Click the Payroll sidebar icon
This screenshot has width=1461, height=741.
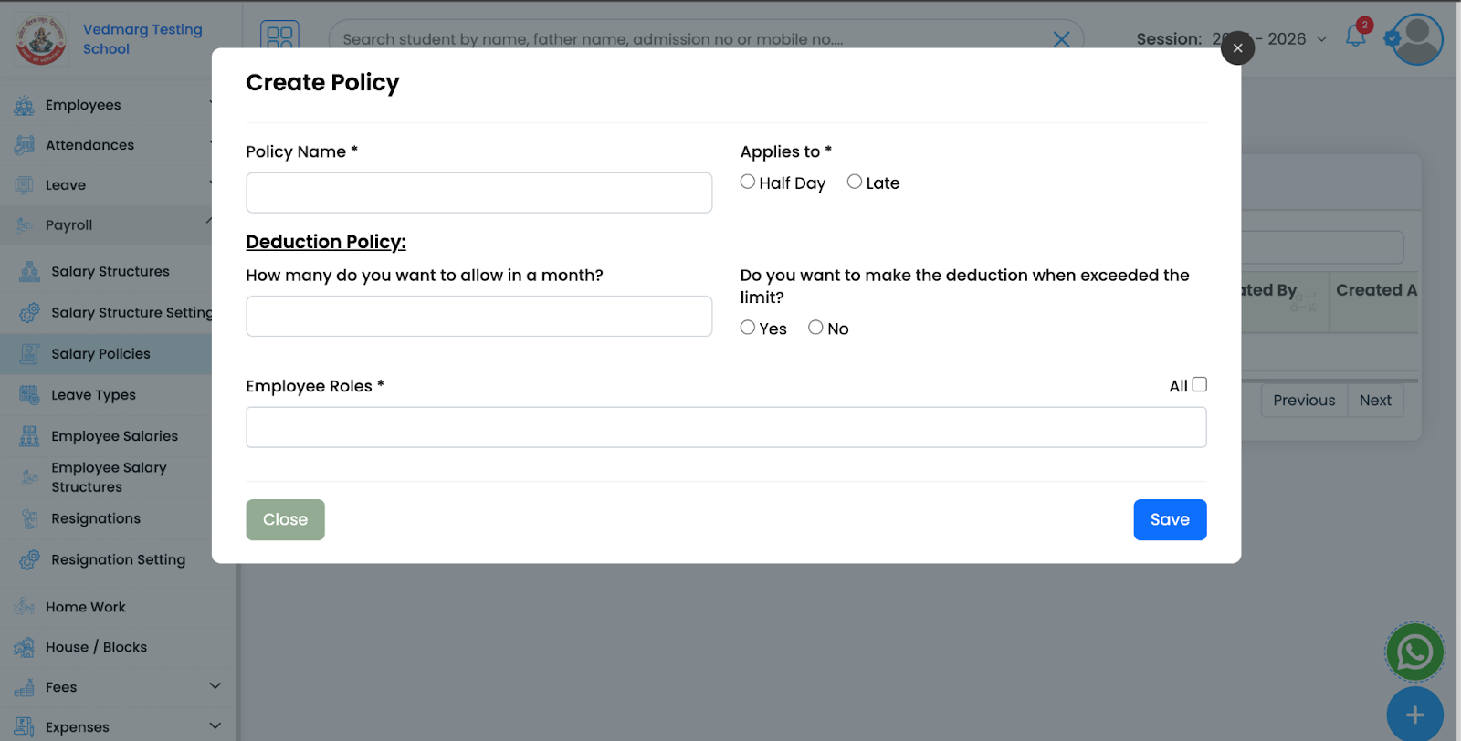(x=24, y=225)
